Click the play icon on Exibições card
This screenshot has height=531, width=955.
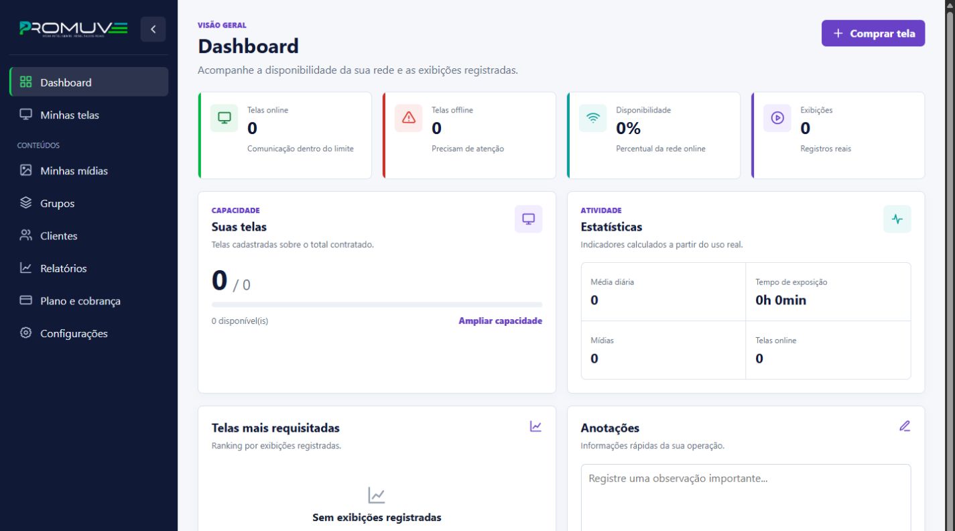coord(777,118)
